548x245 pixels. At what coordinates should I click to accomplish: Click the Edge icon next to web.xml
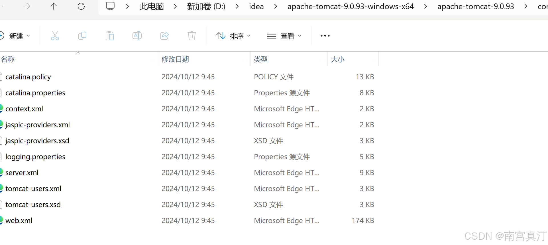[1, 220]
